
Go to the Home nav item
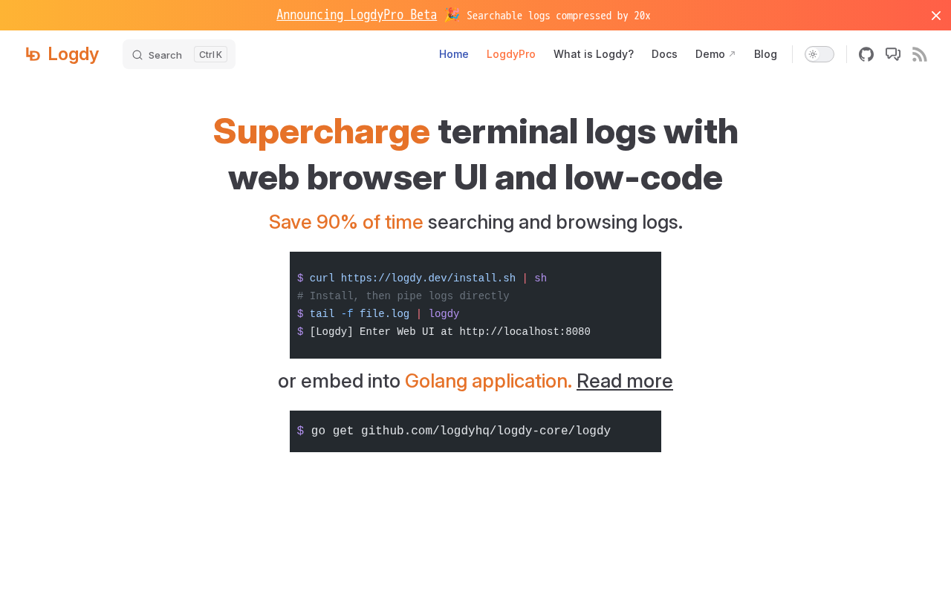(x=454, y=54)
